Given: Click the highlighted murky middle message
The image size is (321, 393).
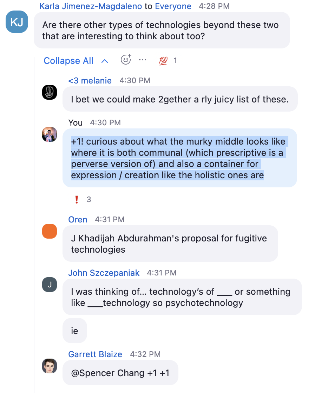Looking at the screenshot, I should pyautogui.click(x=179, y=158).
